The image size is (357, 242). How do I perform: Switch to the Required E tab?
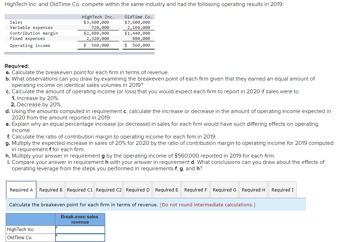pos(167,190)
